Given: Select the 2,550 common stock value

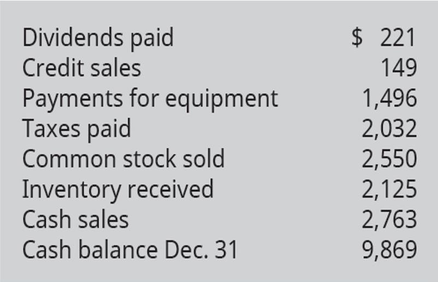Looking at the screenshot, I should click(389, 159).
